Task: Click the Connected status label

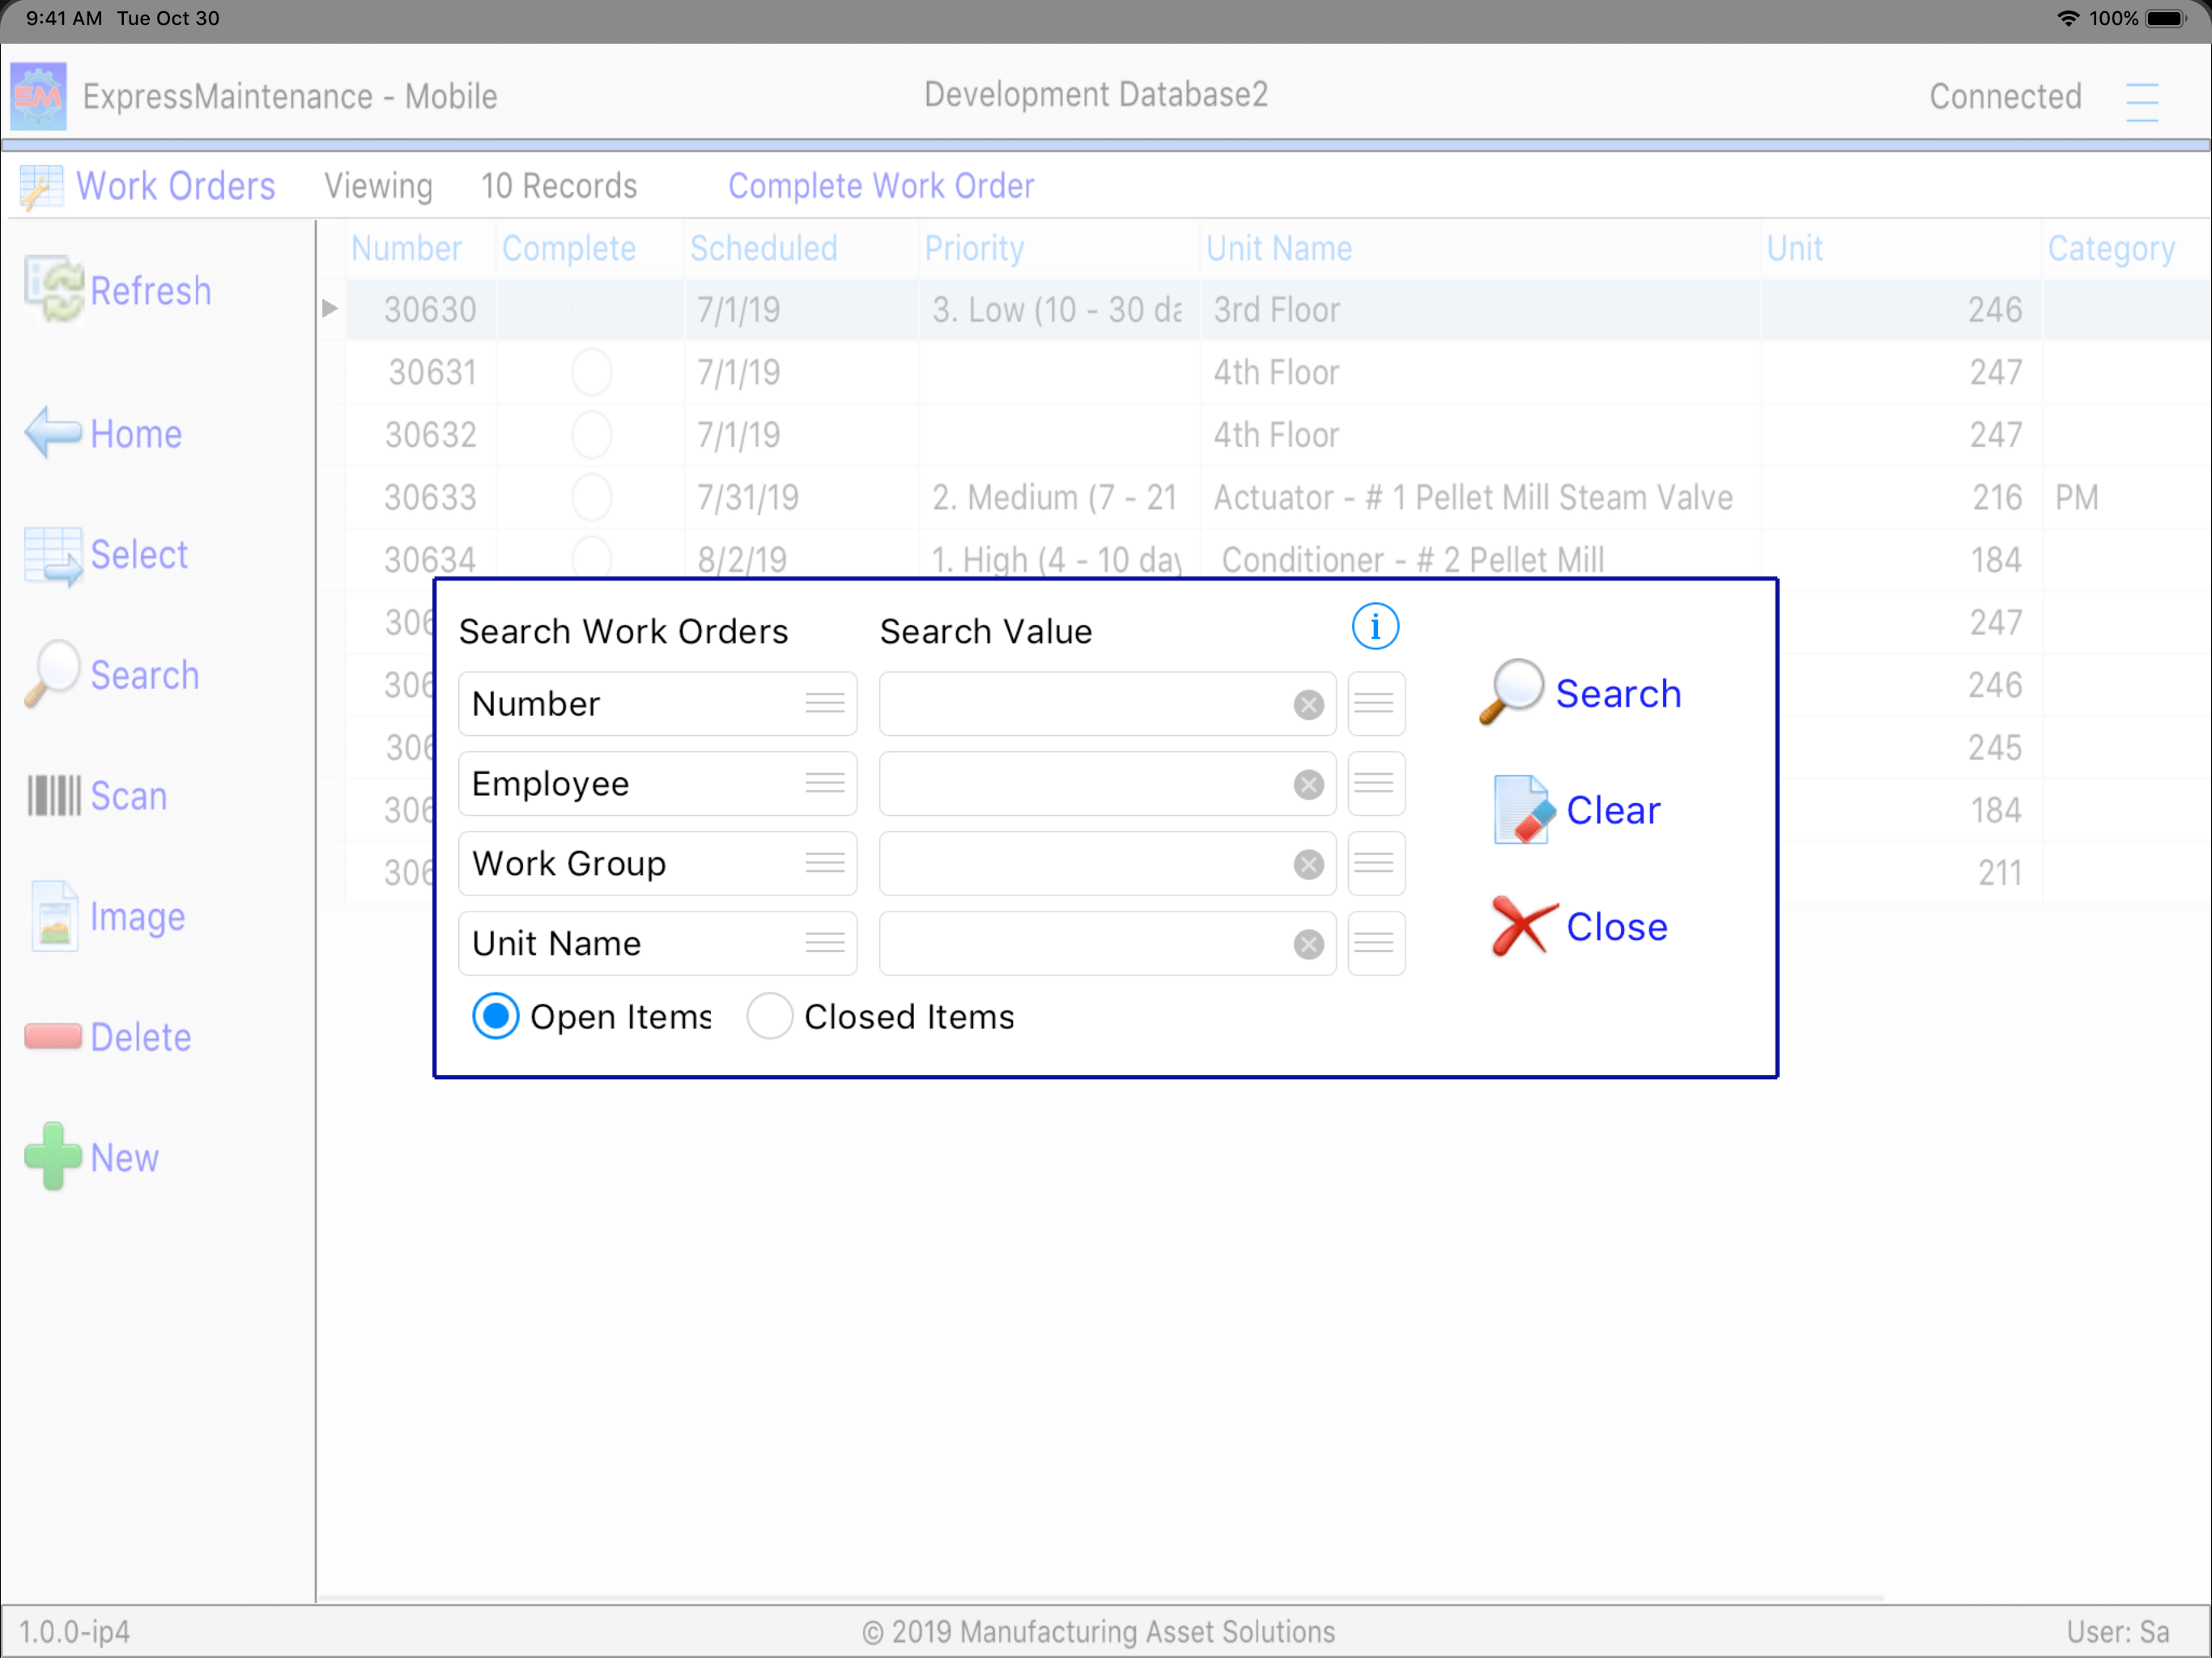Action: point(2005,96)
